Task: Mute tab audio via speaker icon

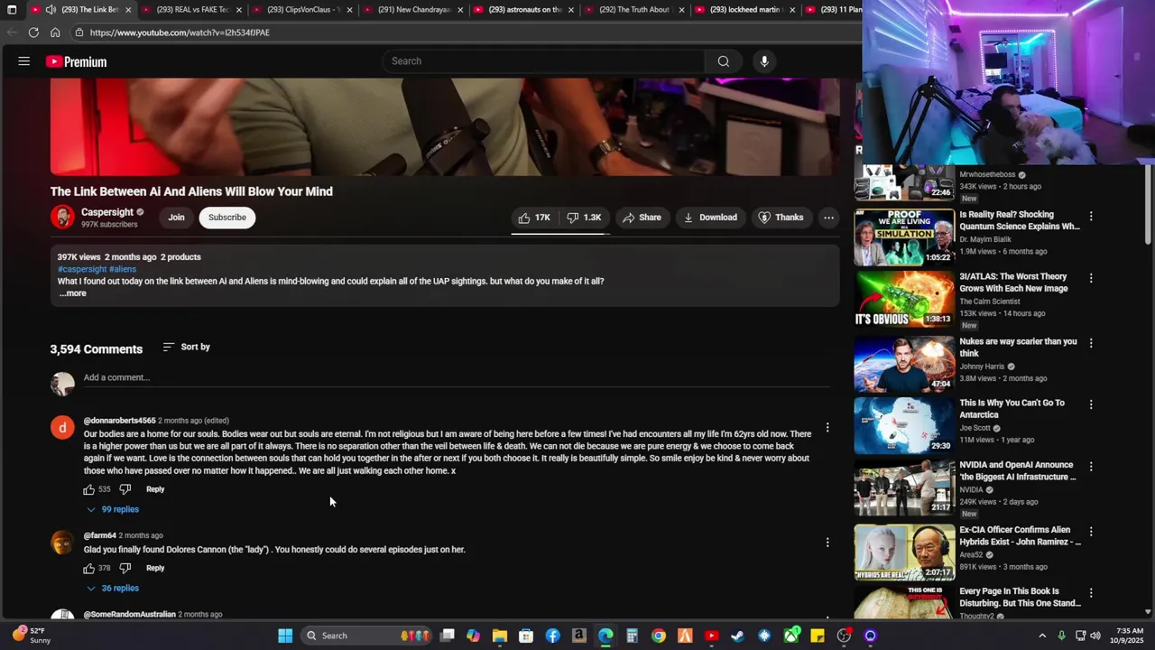Action: (x=51, y=10)
